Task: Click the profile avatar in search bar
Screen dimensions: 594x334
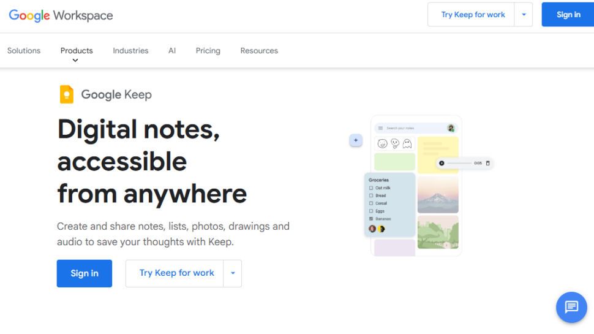Action: coord(451,128)
